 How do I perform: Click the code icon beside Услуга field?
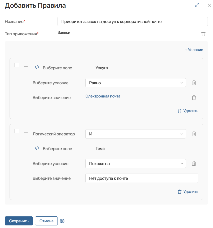pyautogui.click(x=37, y=67)
